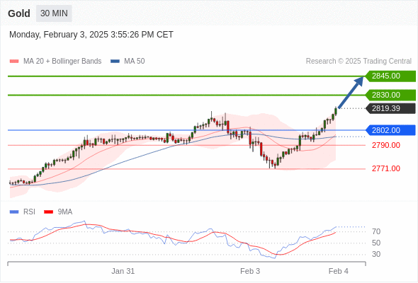Click the red 2771.00 support label
Viewport: 418px width, 283px height.
385,168
